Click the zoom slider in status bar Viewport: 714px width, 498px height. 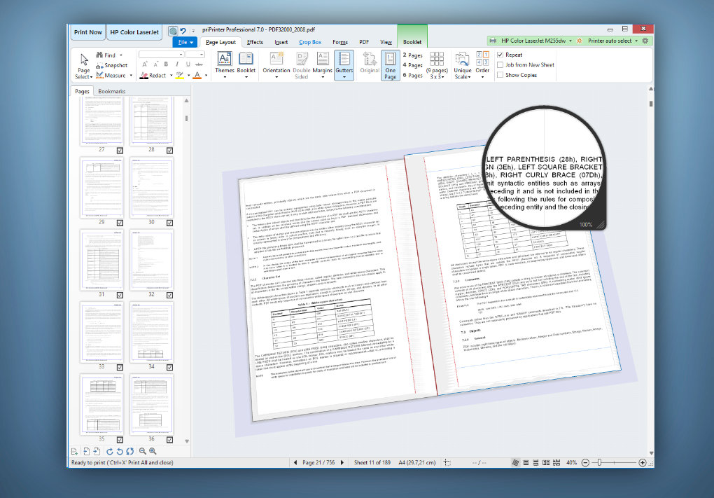[x=613, y=462]
